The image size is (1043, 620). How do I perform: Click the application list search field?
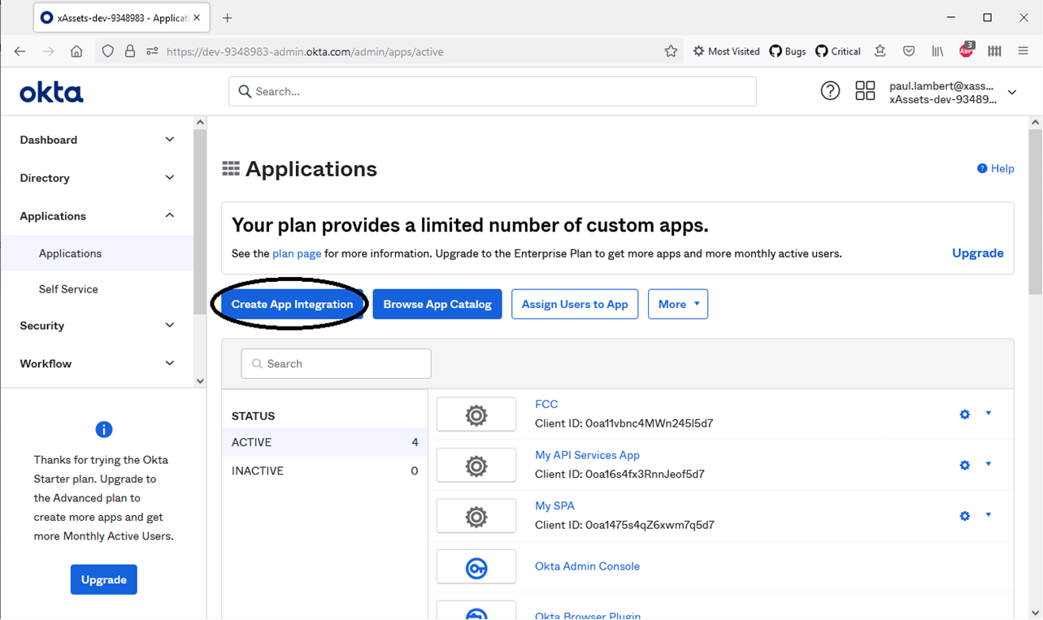point(336,363)
